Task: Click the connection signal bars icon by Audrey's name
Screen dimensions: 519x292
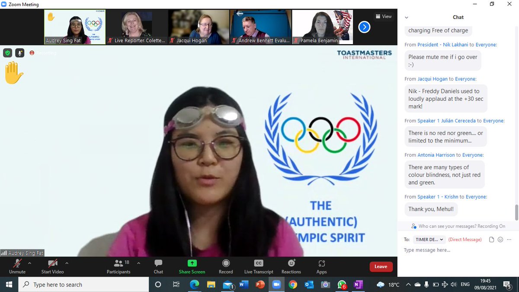Action: coord(4,253)
